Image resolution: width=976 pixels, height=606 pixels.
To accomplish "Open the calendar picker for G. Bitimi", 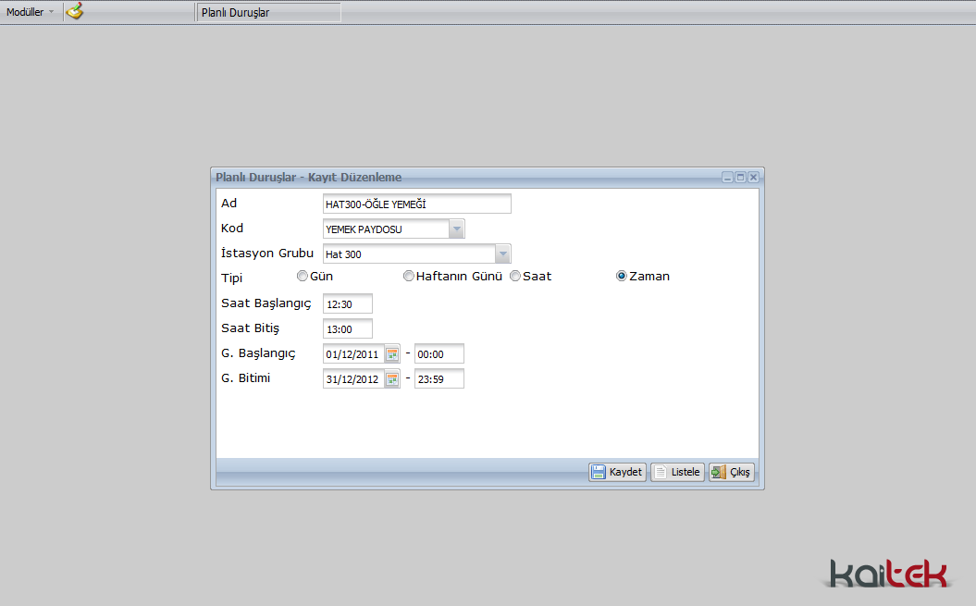I will pyautogui.click(x=392, y=379).
